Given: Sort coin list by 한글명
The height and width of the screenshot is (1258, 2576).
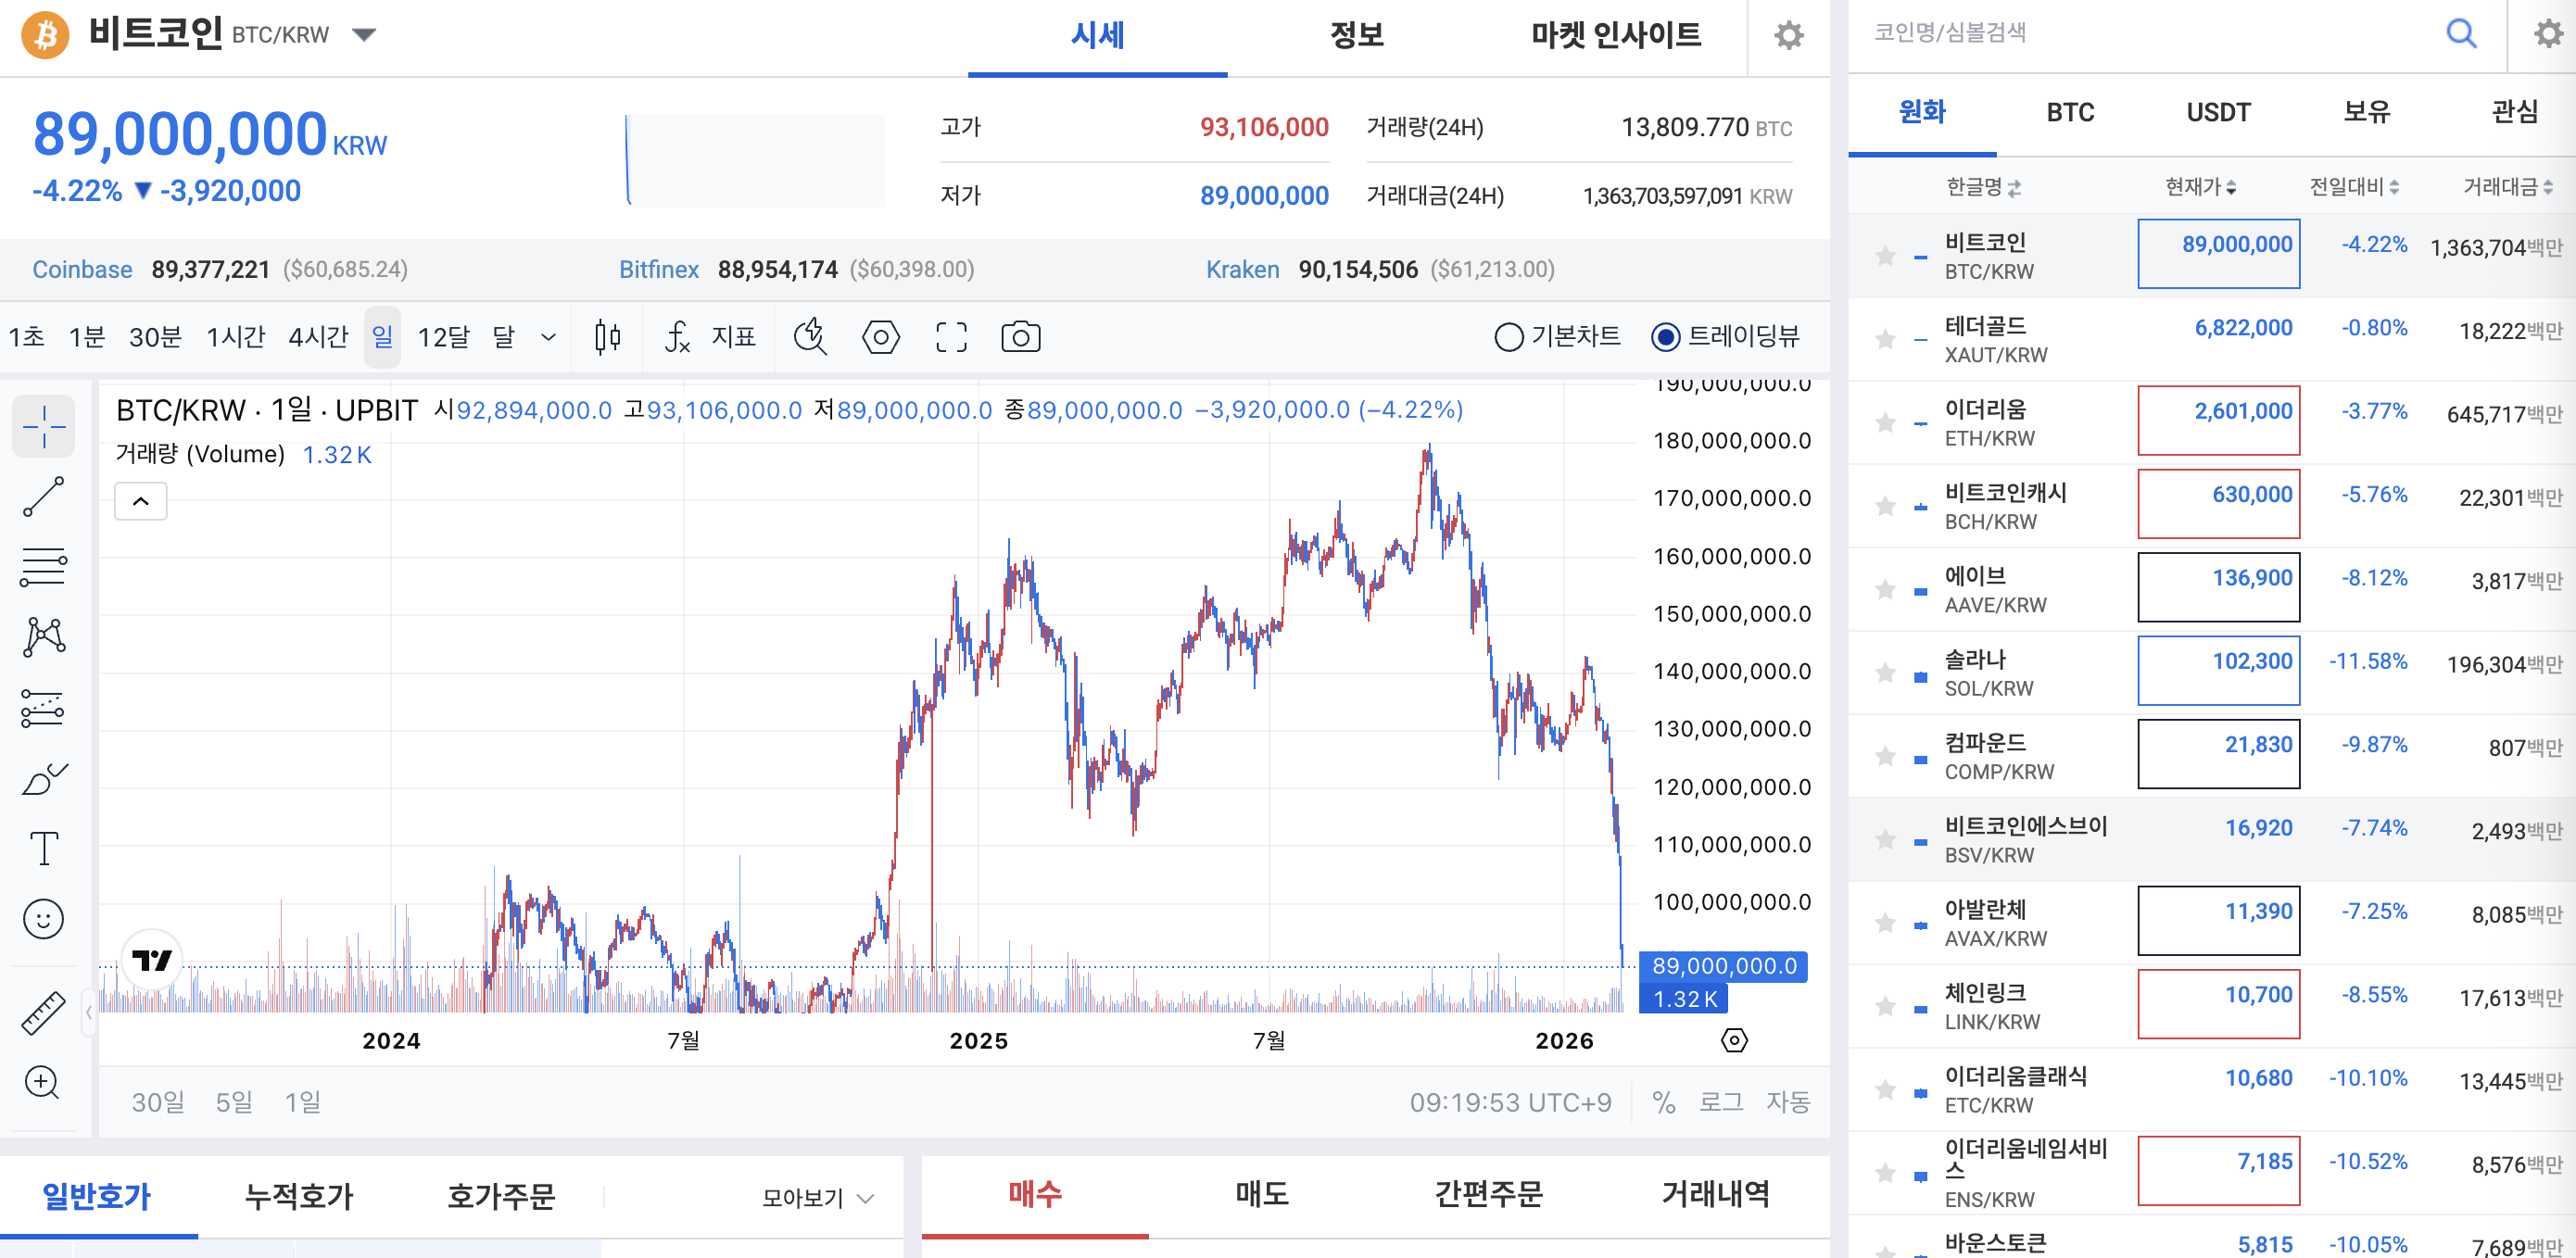Looking at the screenshot, I should click(x=1984, y=187).
